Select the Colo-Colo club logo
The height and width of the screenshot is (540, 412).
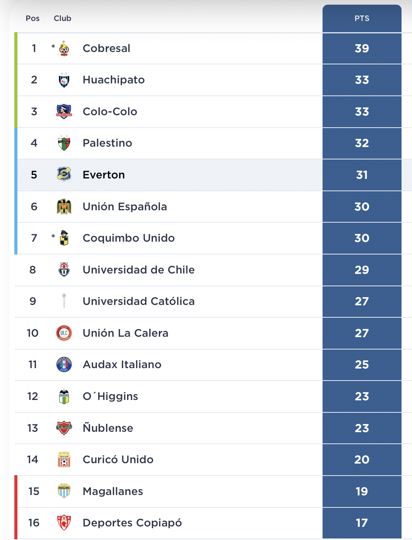[64, 112]
